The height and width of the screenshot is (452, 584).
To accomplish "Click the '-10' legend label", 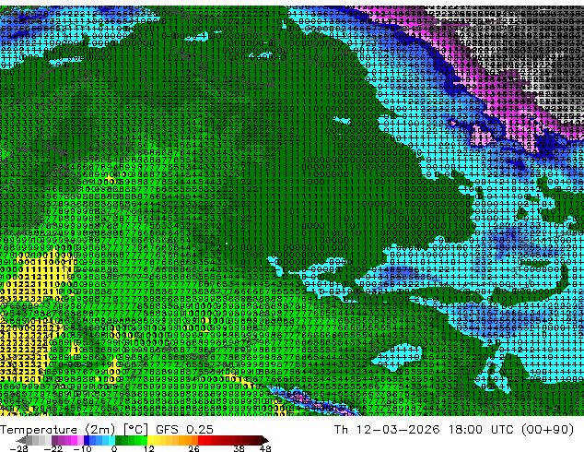I will [x=82, y=448].
